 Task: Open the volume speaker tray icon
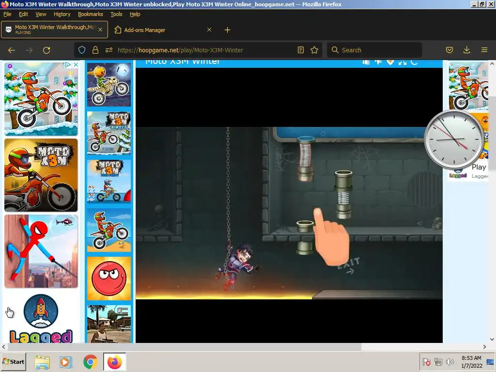pyautogui.click(x=449, y=361)
